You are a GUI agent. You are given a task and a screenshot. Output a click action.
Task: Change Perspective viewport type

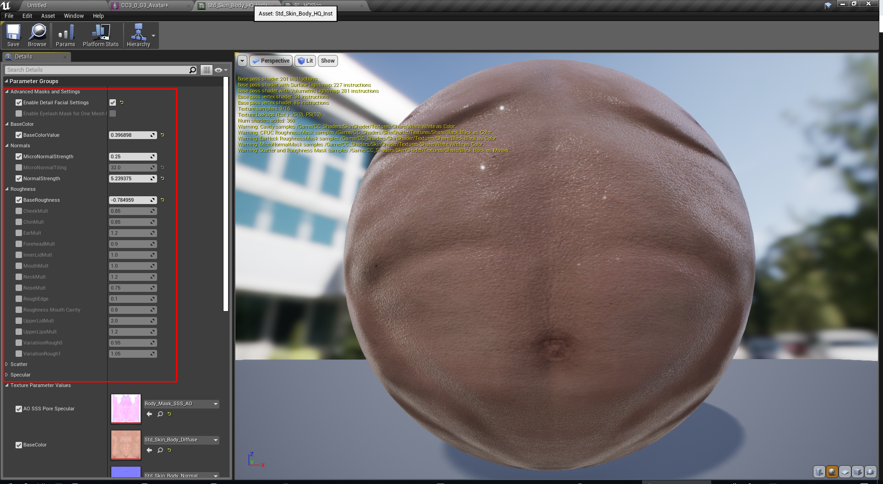[x=271, y=61]
